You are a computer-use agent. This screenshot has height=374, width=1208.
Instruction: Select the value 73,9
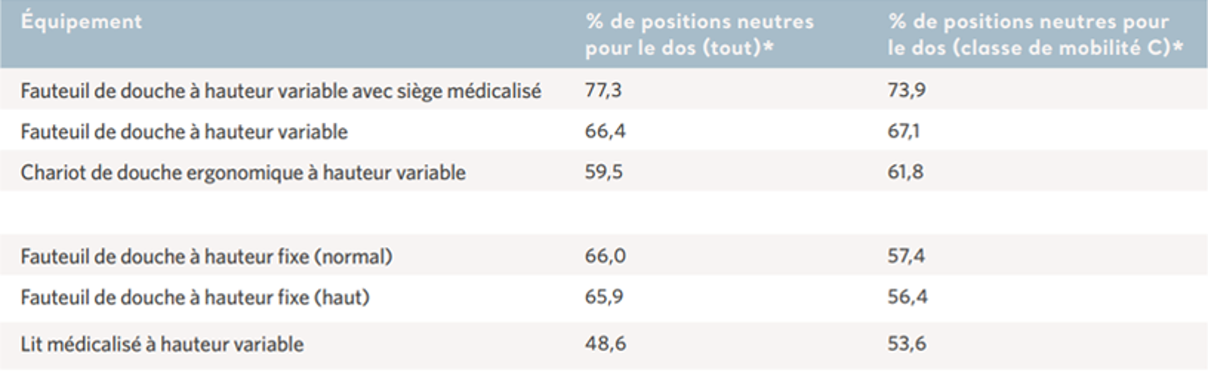(907, 90)
